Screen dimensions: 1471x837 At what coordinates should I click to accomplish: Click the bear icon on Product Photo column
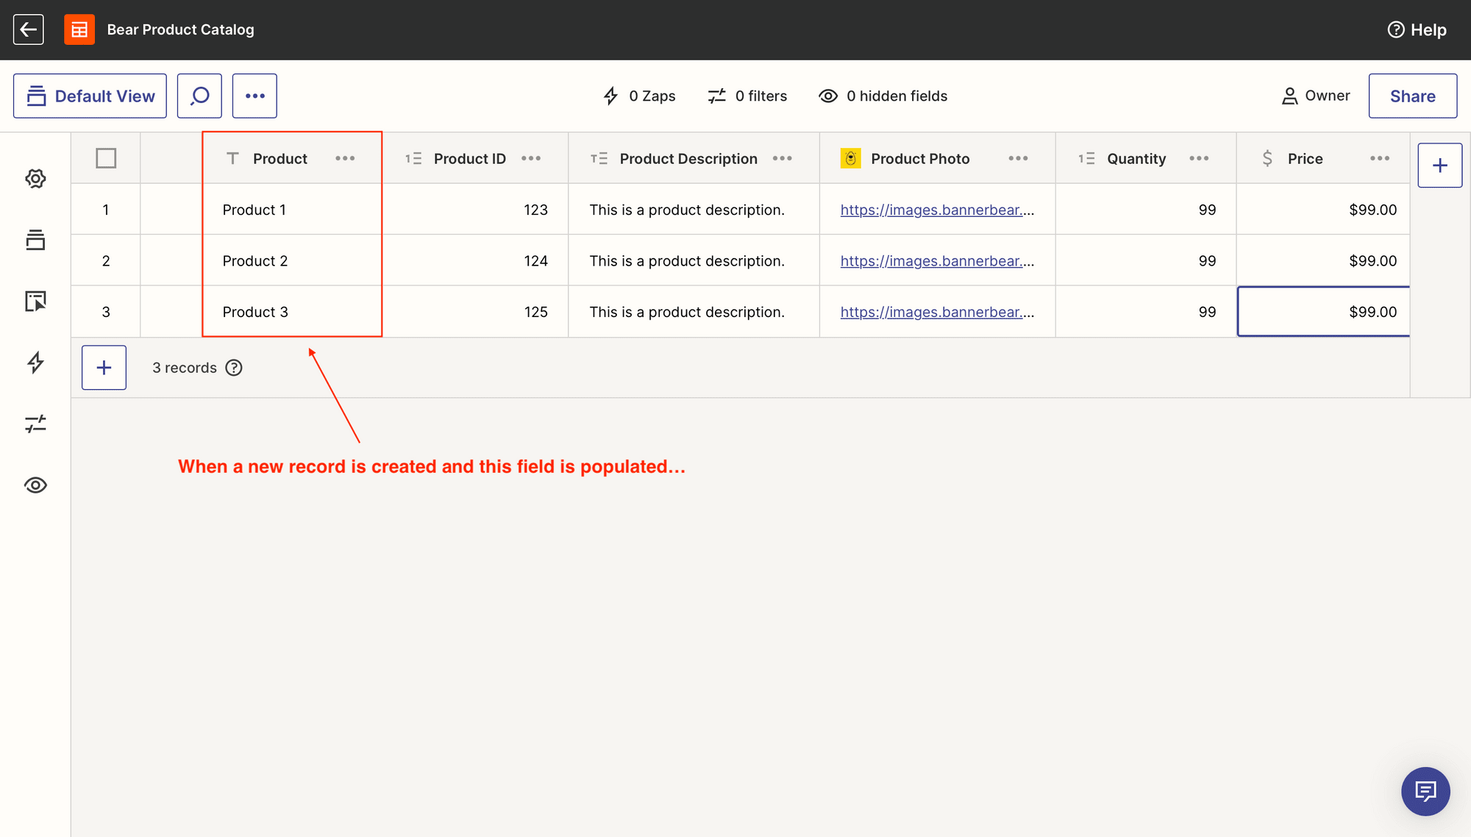[x=850, y=157]
